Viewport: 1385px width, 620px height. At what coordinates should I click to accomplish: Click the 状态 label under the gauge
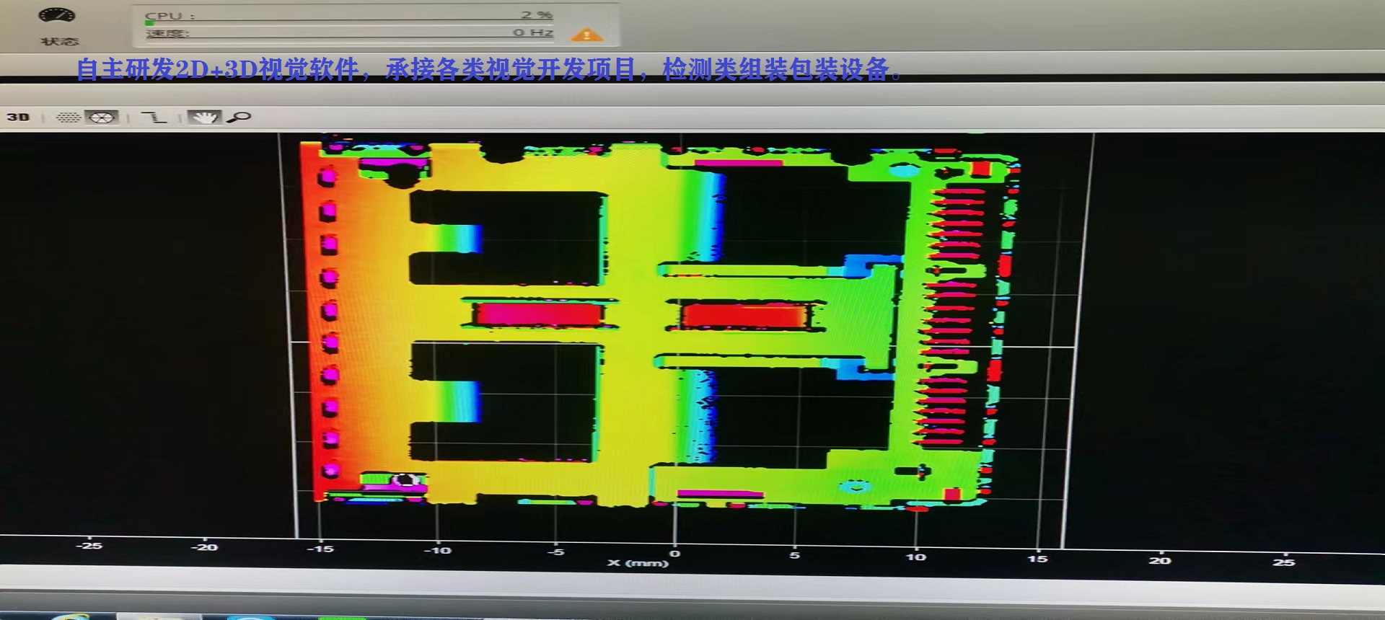(x=59, y=41)
